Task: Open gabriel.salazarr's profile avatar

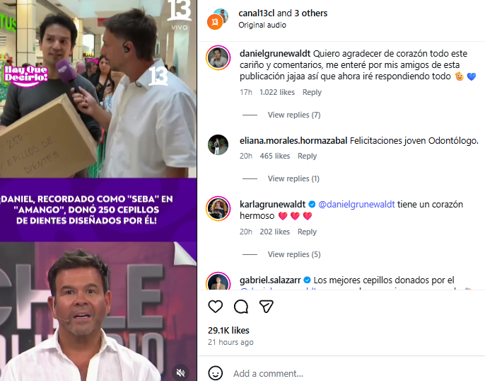Action: click(x=218, y=281)
